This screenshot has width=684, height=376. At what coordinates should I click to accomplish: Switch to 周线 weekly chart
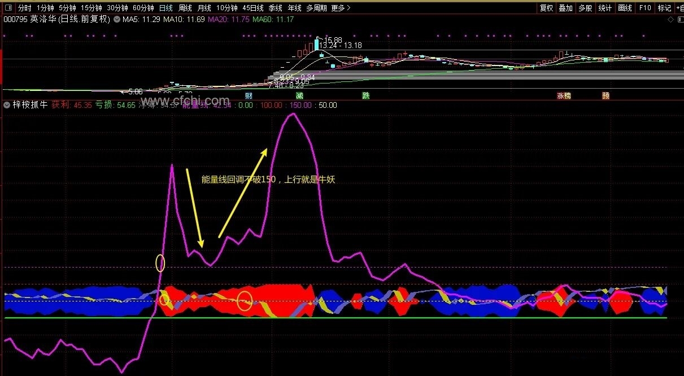(x=185, y=8)
